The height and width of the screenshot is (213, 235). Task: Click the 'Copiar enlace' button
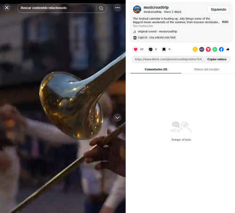[x=217, y=59]
